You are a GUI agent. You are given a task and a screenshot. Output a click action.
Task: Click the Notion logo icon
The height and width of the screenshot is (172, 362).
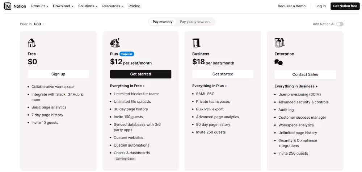pyautogui.click(x=8, y=6)
